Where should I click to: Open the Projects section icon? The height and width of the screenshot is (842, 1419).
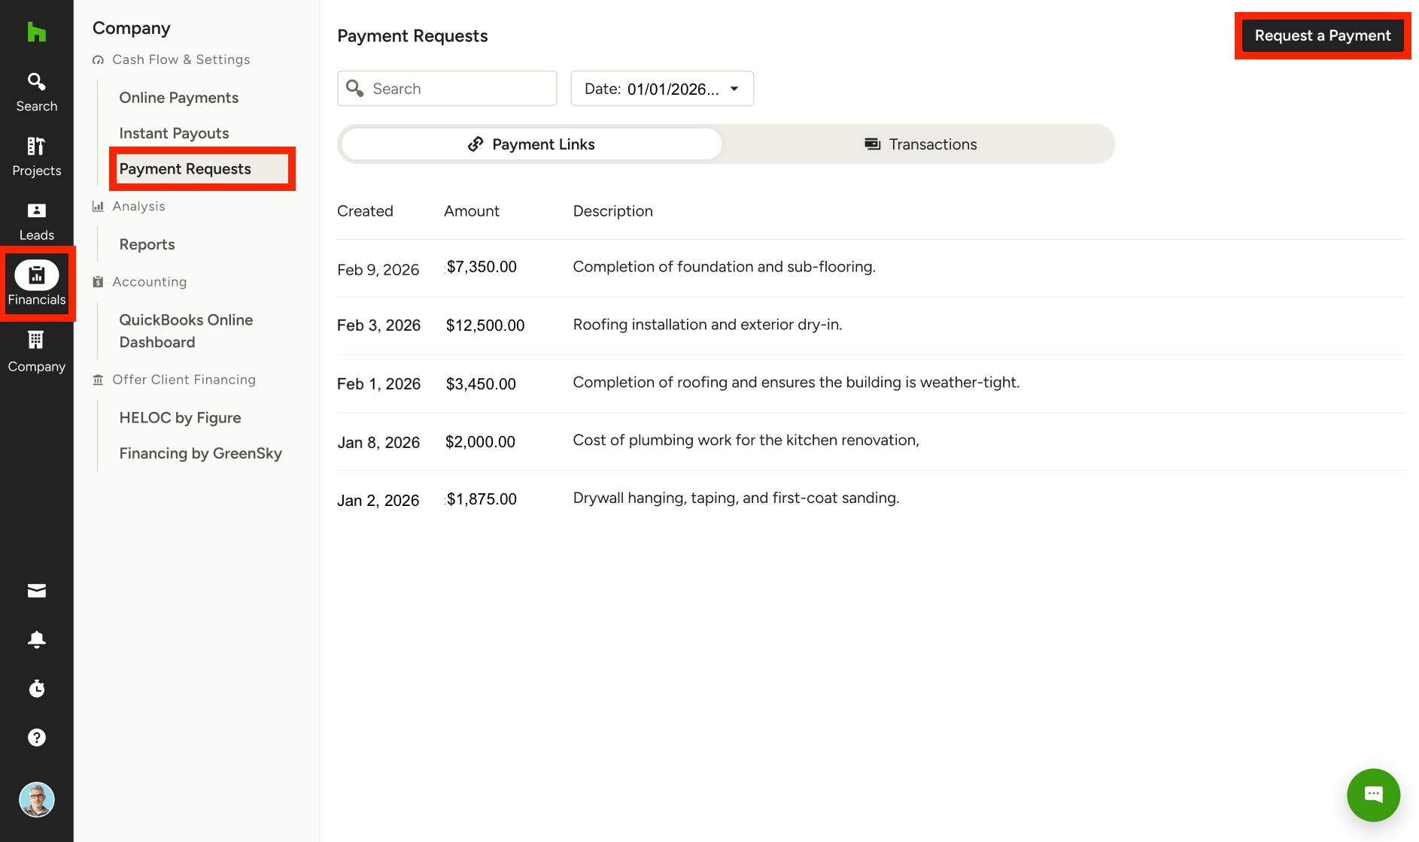(36, 146)
